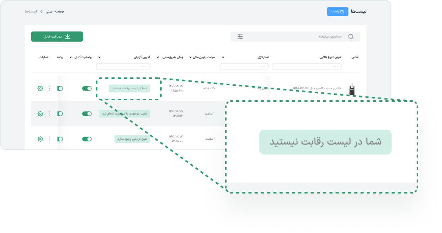Open advanced search filter sliders icon
442x233 pixels.
(240, 37)
